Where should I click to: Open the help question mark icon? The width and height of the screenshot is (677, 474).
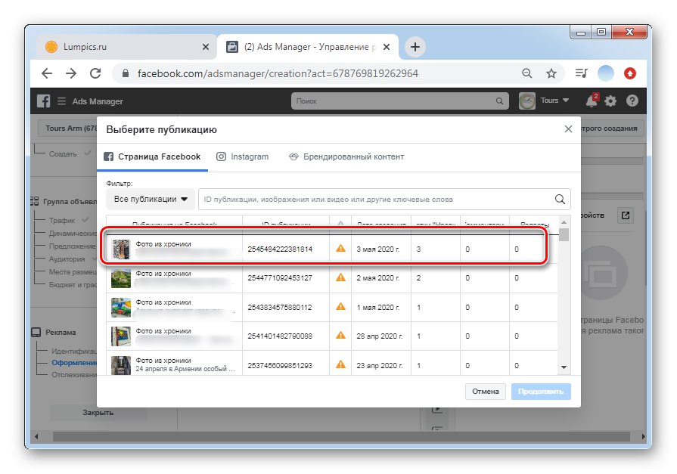(x=632, y=101)
